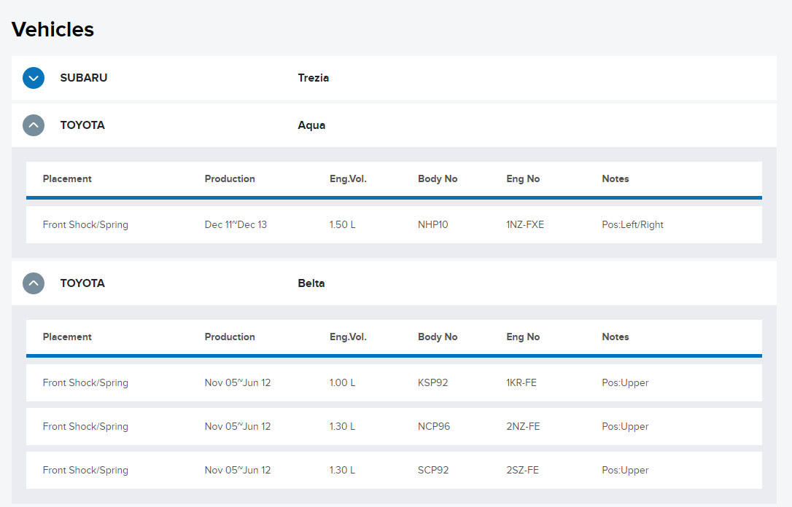Click the Belta model name
Screen dimensions: 792x507
(x=311, y=283)
